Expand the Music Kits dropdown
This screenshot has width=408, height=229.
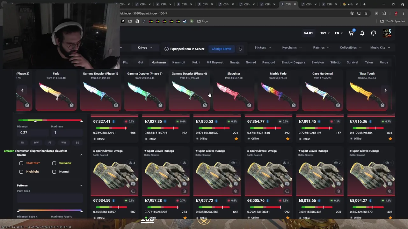[x=380, y=48]
